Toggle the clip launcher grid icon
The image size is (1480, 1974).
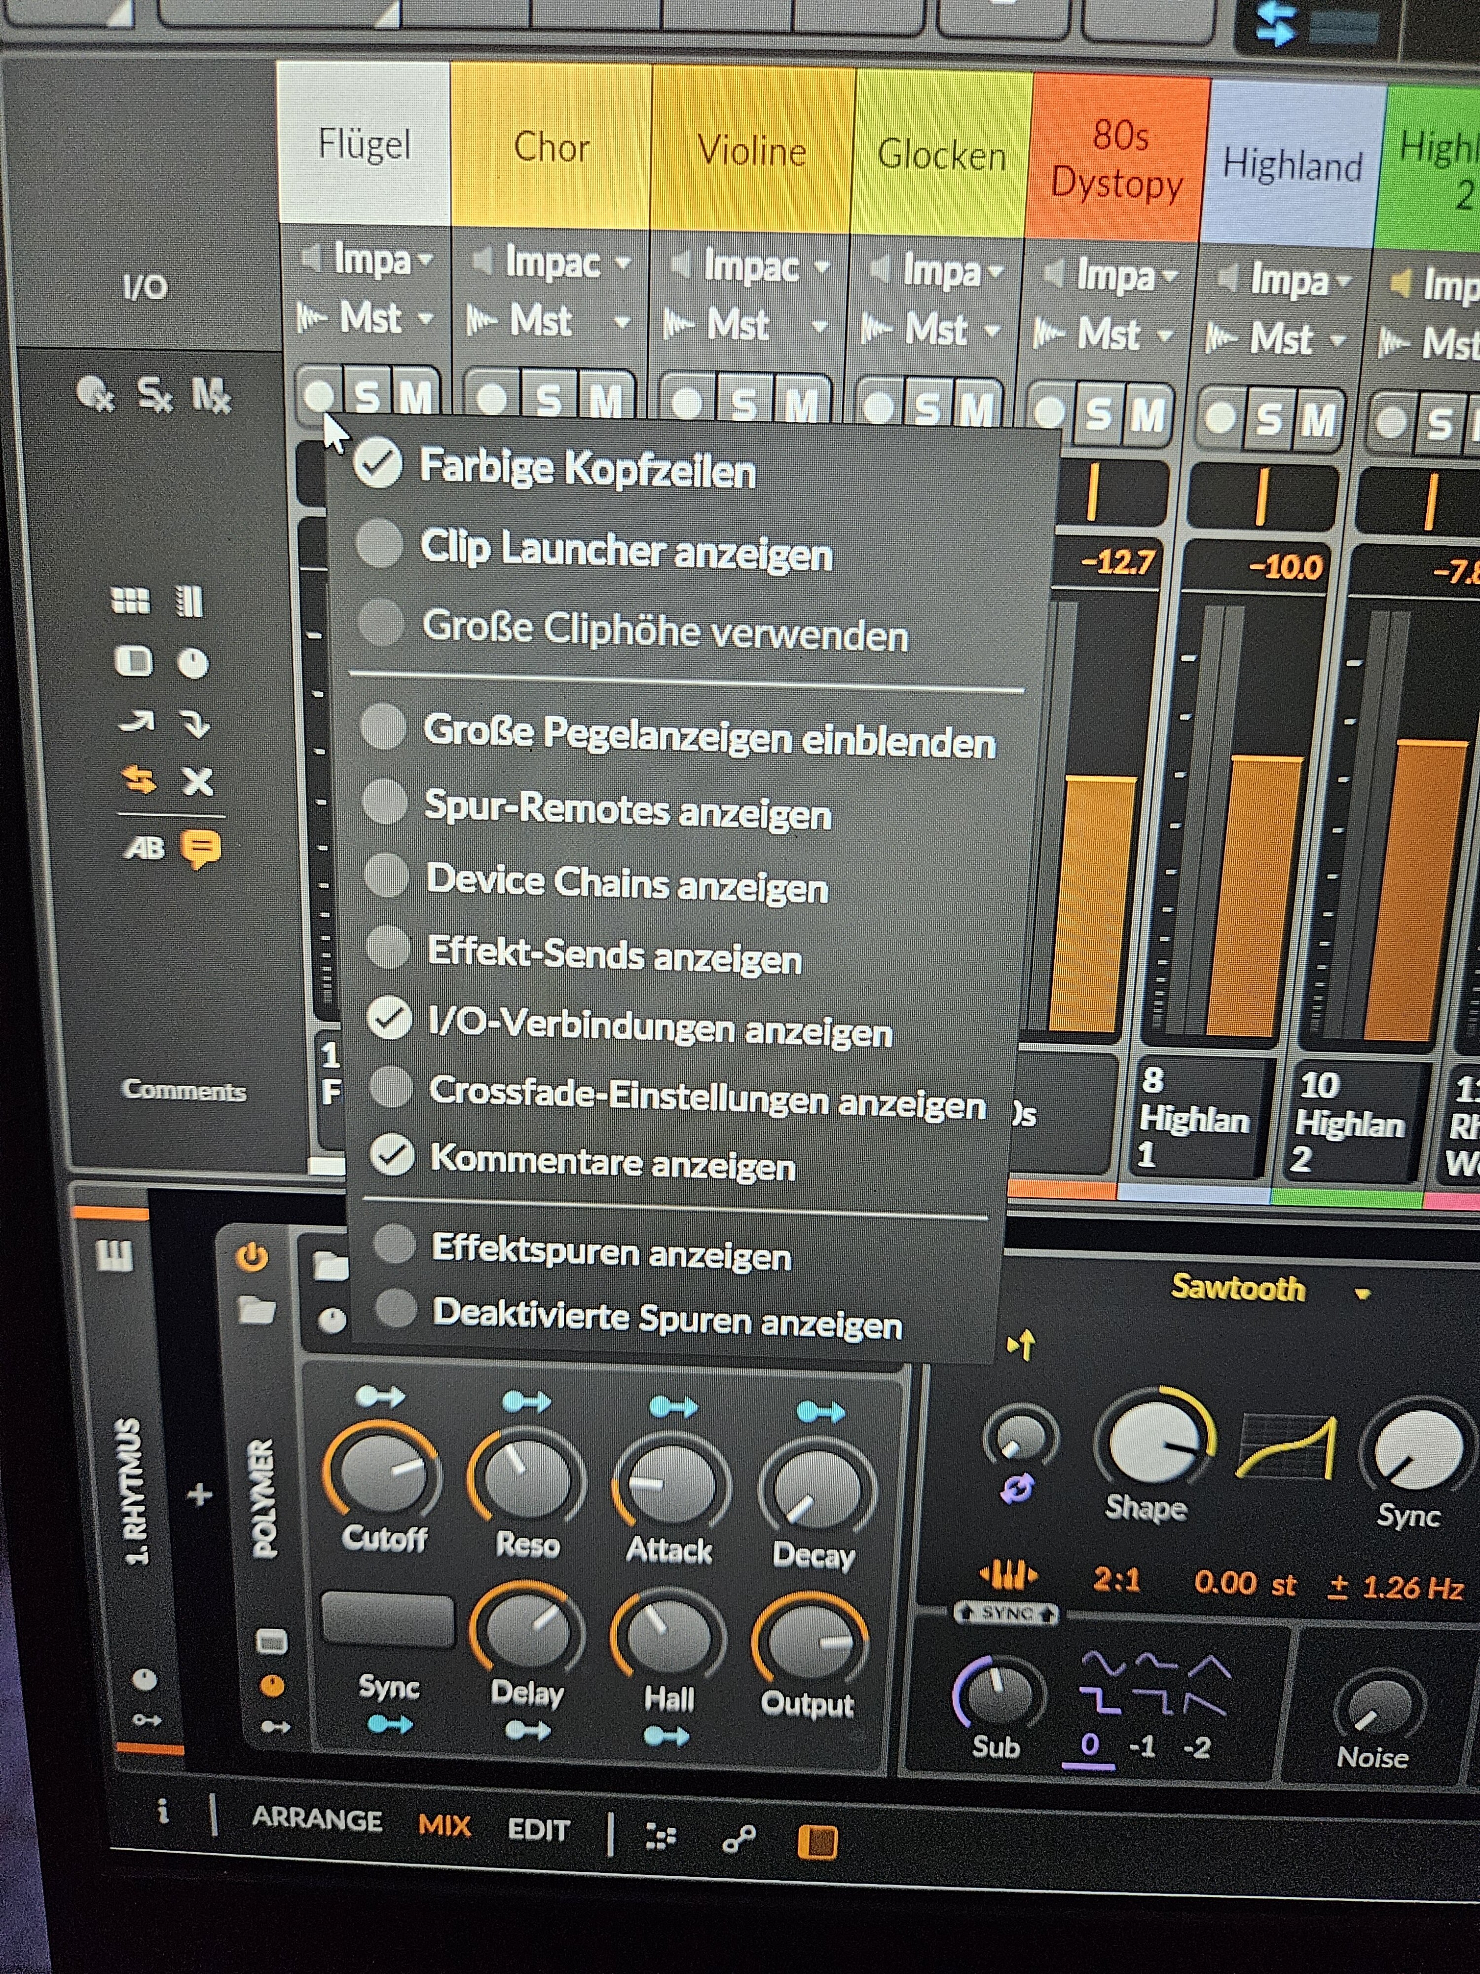[x=131, y=602]
